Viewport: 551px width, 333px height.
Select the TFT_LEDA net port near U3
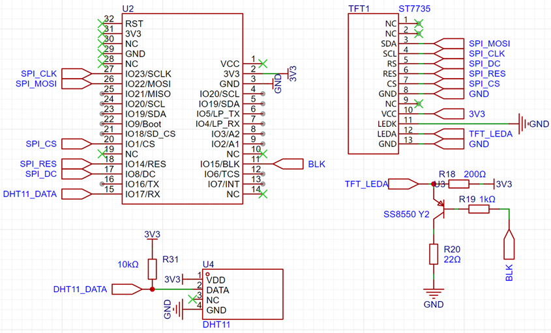coord(404,184)
